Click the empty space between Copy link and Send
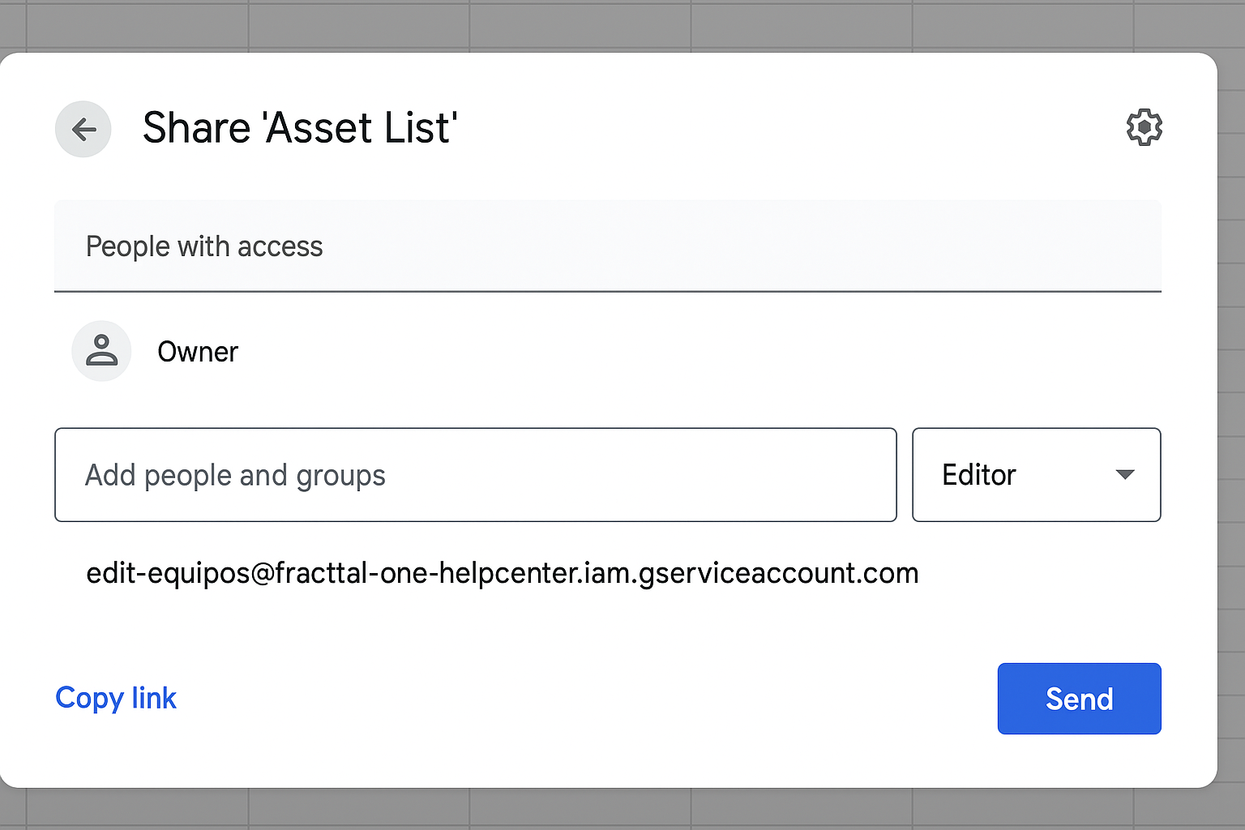The height and width of the screenshot is (830, 1245). pyautogui.click(x=584, y=698)
